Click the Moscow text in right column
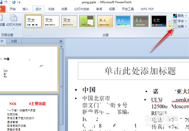189x131 pixels. tap(180, 106)
